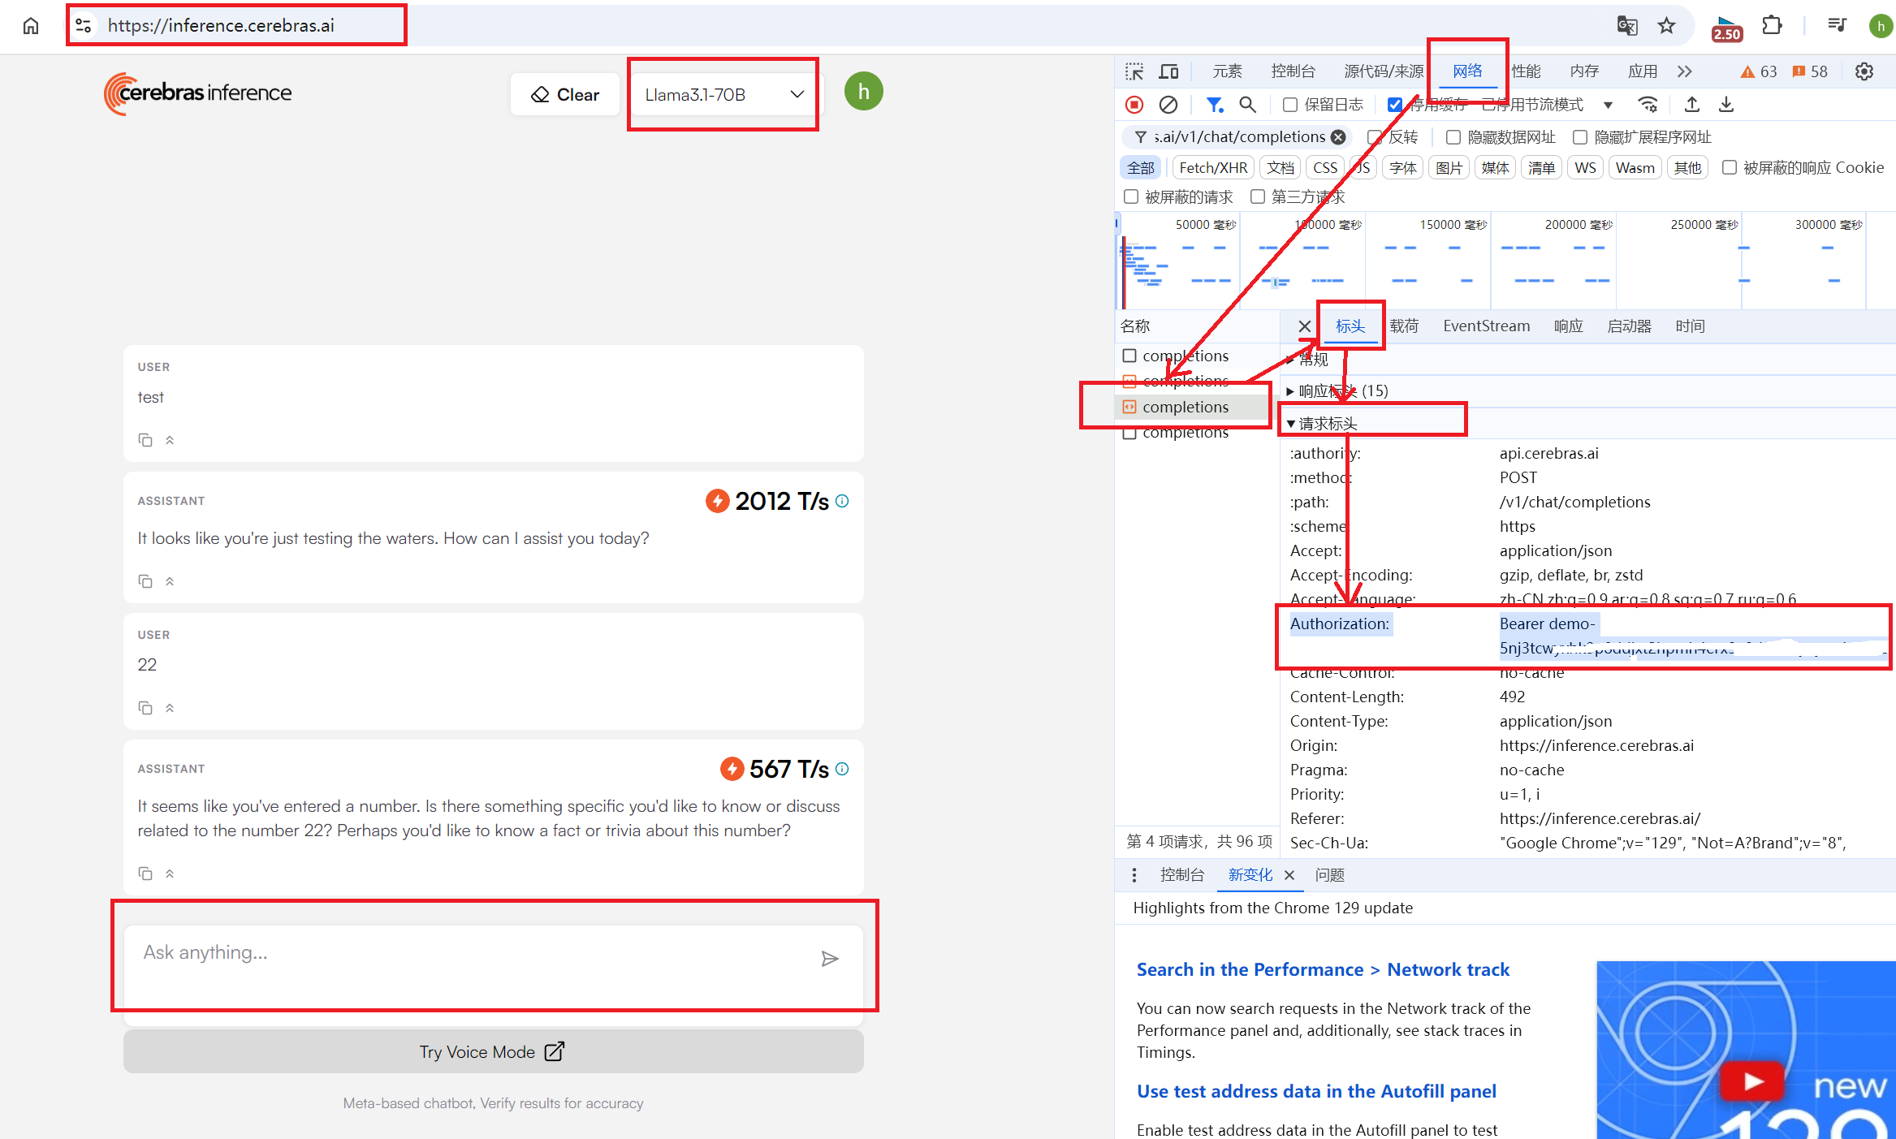Open the drawer three-dot menu
The height and width of the screenshot is (1139, 1896).
[1134, 875]
